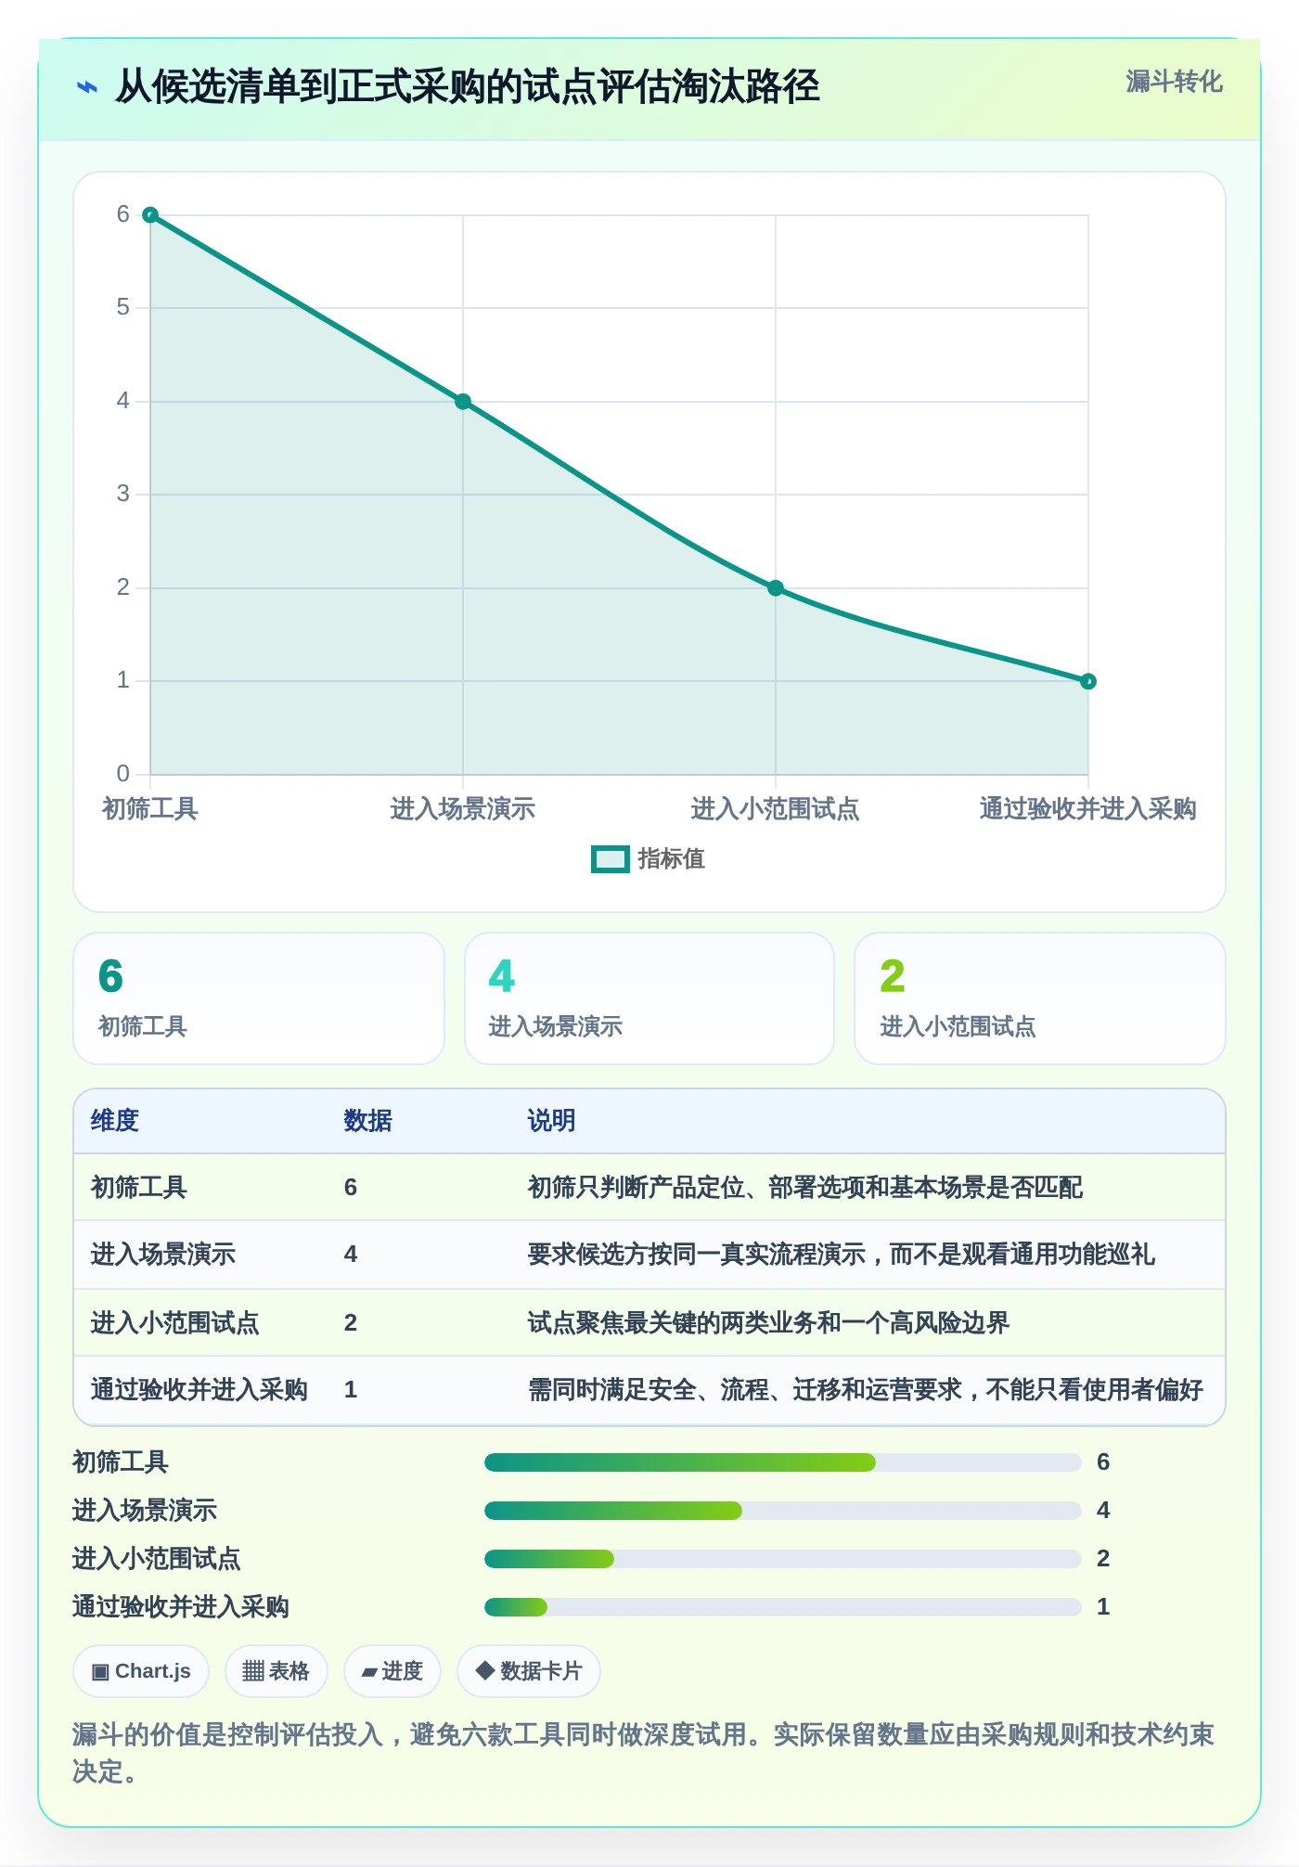Click the 初筛工具 progress bar
This screenshot has width=1299, height=1867.
pos(783,1462)
